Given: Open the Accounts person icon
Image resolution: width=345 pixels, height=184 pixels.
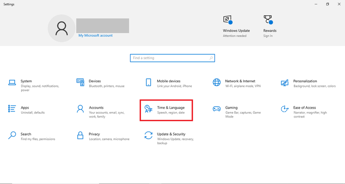Looking at the screenshot, I should pyautogui.click(x=80, y=109).
